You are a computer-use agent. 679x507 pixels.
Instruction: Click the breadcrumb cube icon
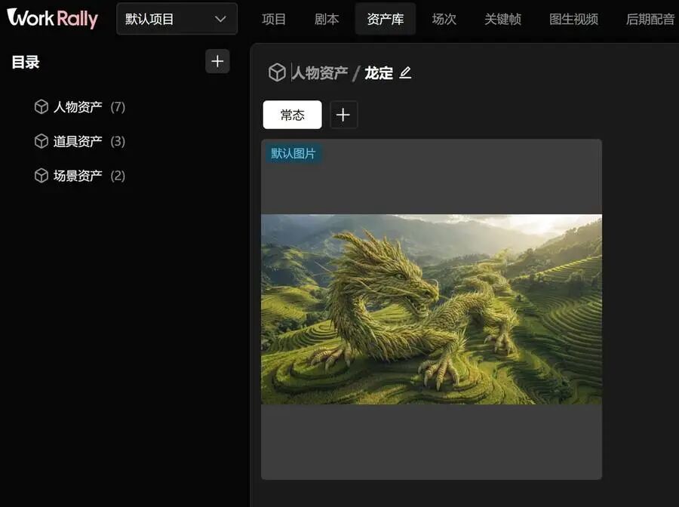277,72
